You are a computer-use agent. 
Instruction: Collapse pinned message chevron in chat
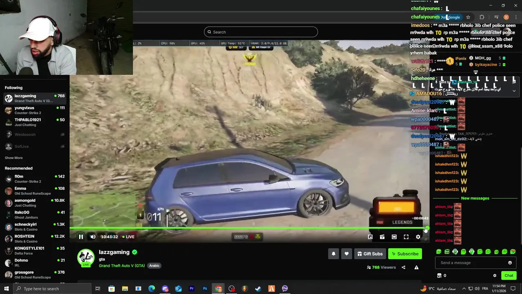(514, 91)
